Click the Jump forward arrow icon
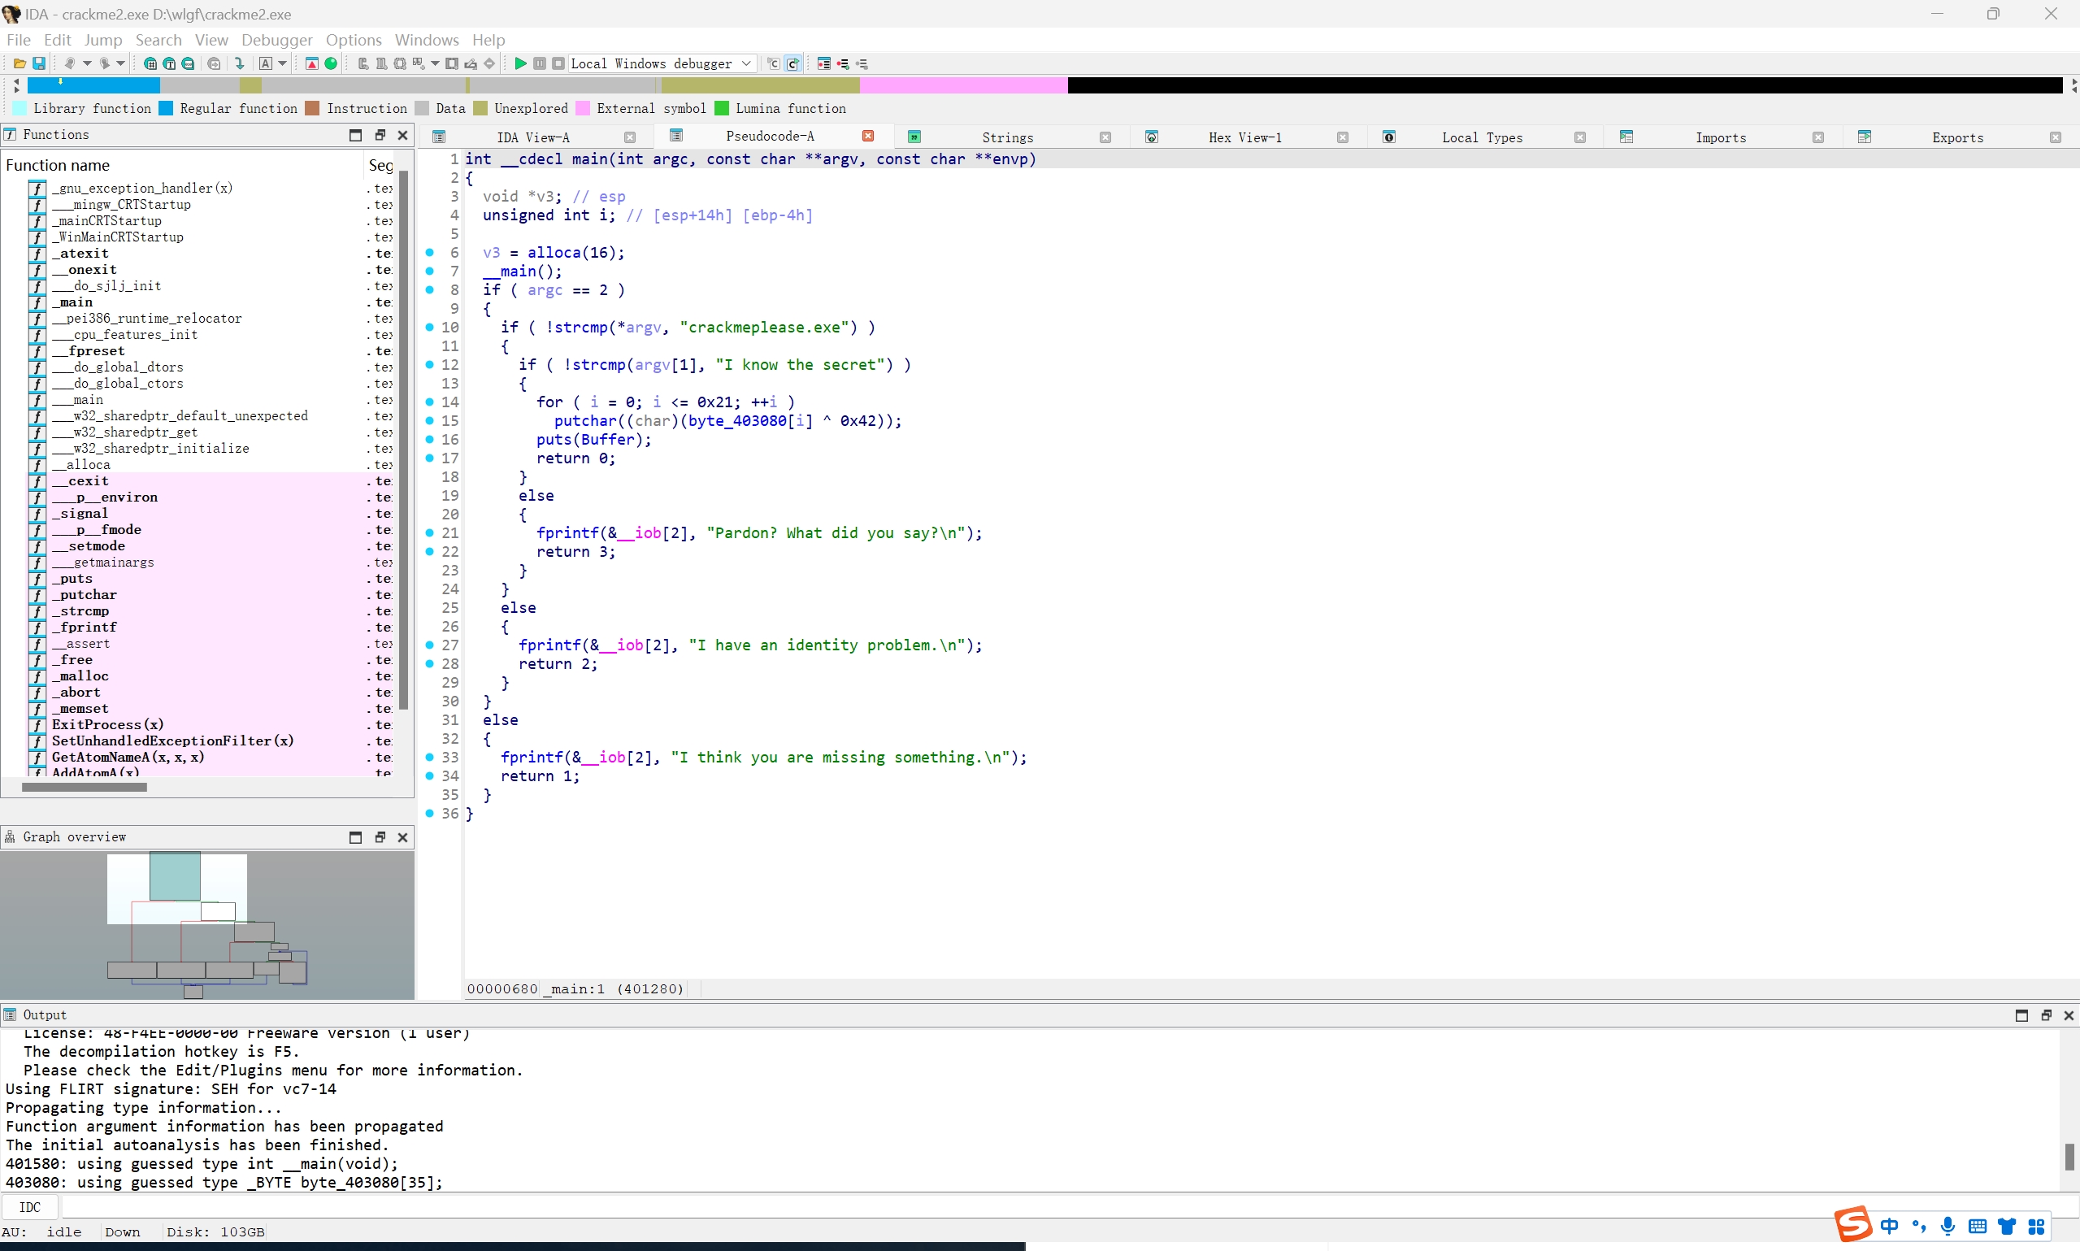 104,63
